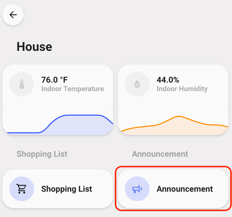The height and width of the screenshot is (217, 232).
Task: Click the peak of the humidity curve
Action: 178,116
